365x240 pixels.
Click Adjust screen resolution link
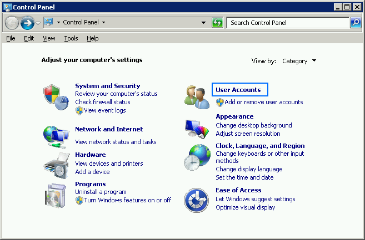click(248, 134)
